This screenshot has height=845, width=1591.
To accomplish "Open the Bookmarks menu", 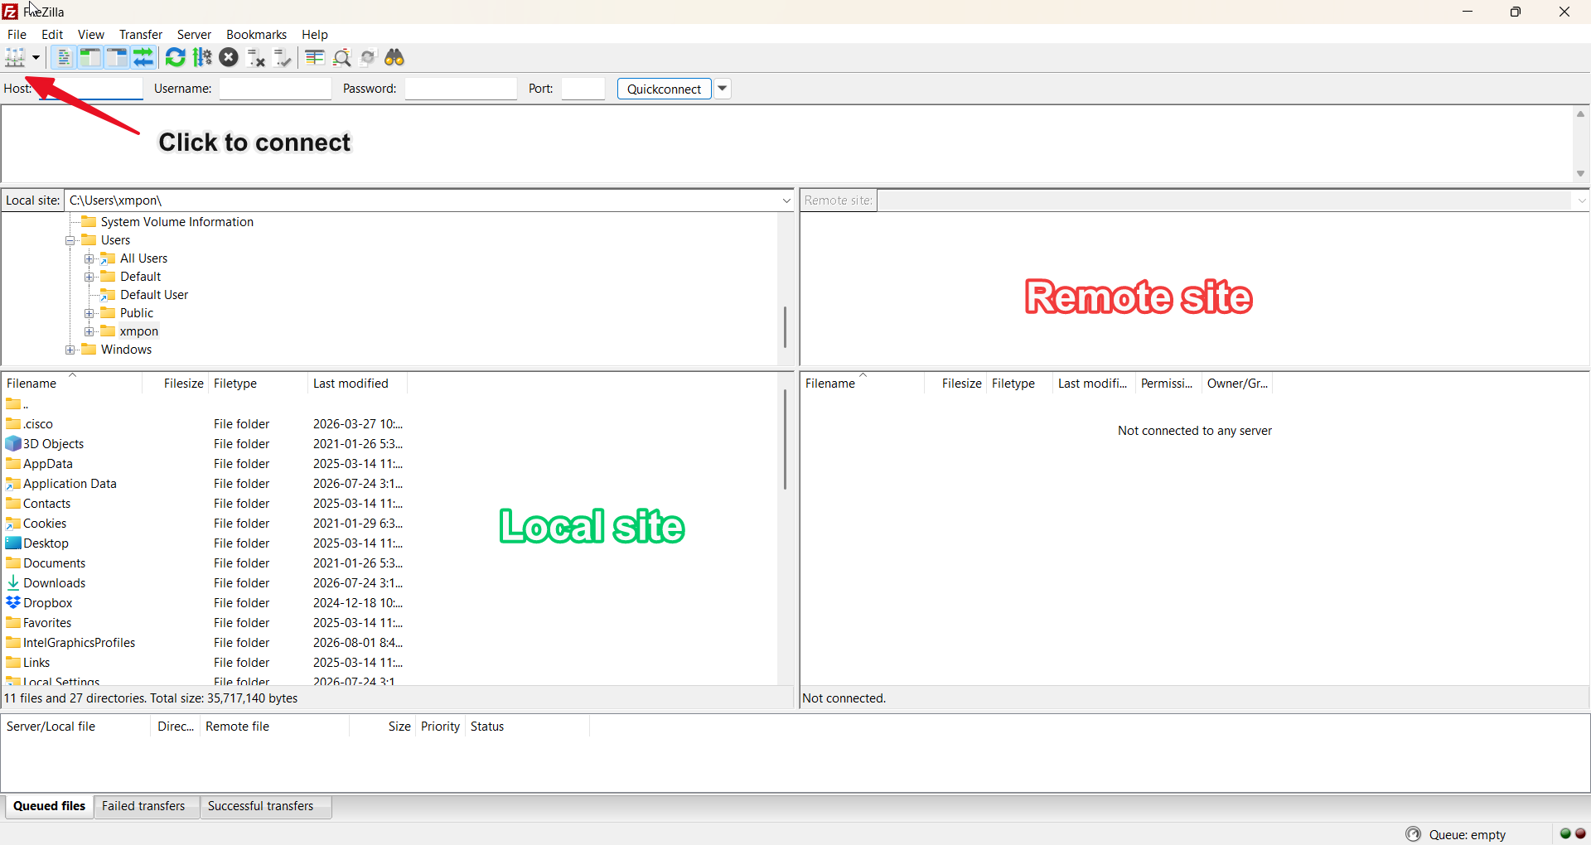I will click(x=256, y=34).
